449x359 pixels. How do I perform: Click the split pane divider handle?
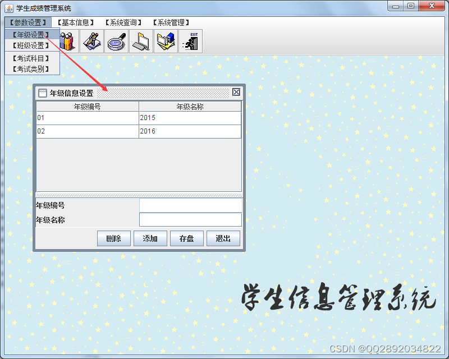pos(139,195)
